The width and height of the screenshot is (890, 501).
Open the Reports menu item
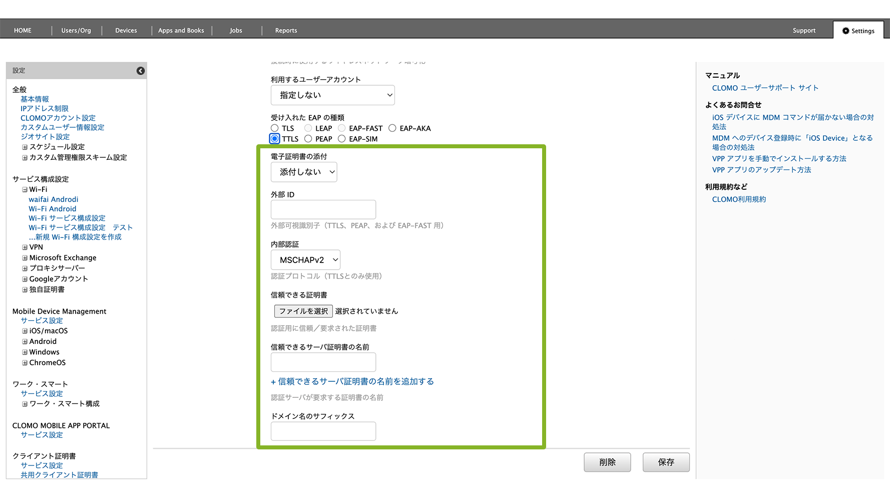286,31
